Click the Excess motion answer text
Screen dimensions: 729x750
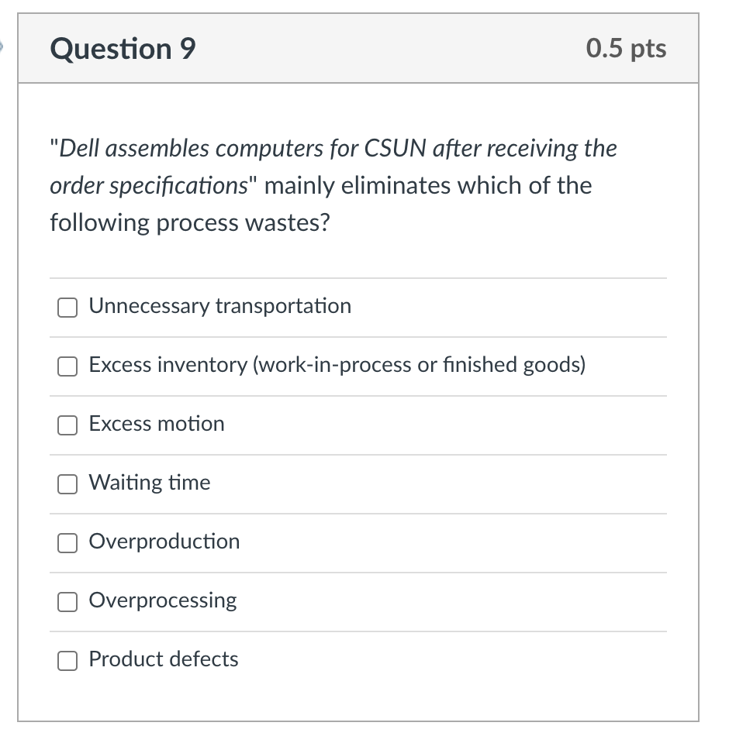157,424
